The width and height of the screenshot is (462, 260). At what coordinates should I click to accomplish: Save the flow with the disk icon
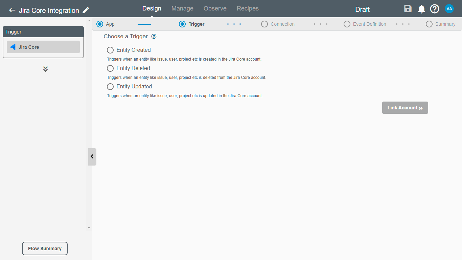408,9
